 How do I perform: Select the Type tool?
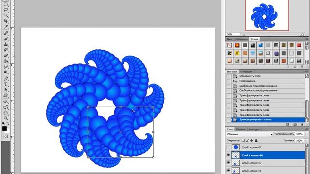click(x=6, y=84)
